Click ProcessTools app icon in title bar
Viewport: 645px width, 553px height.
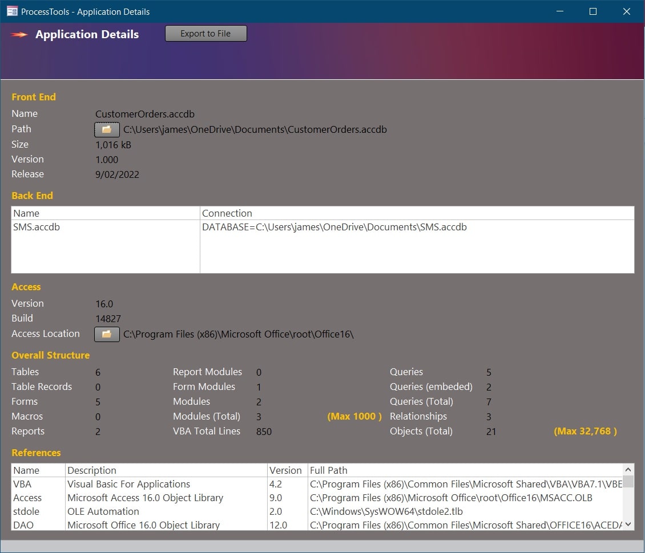point(13,11)
